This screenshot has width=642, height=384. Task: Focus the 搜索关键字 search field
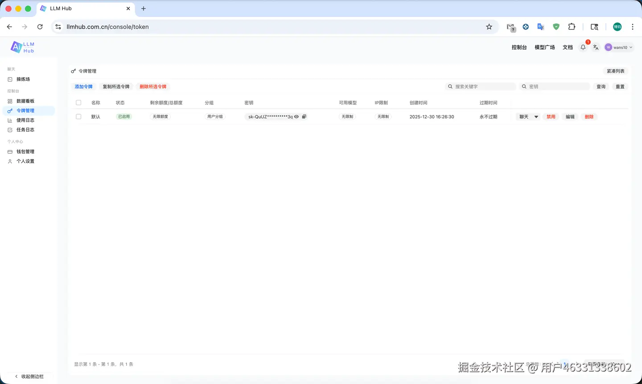pos(481,87)
